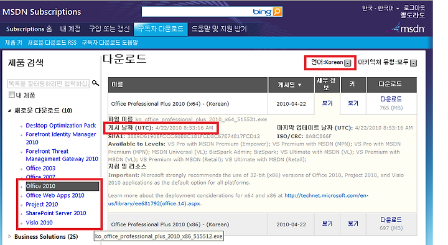This screenshot has height=245, width=448.
Task: Click 세부 정보 보기 for Office x86 row
Action: coord(327,224)
